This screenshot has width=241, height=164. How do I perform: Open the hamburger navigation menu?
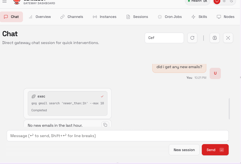tap(4, 2)
